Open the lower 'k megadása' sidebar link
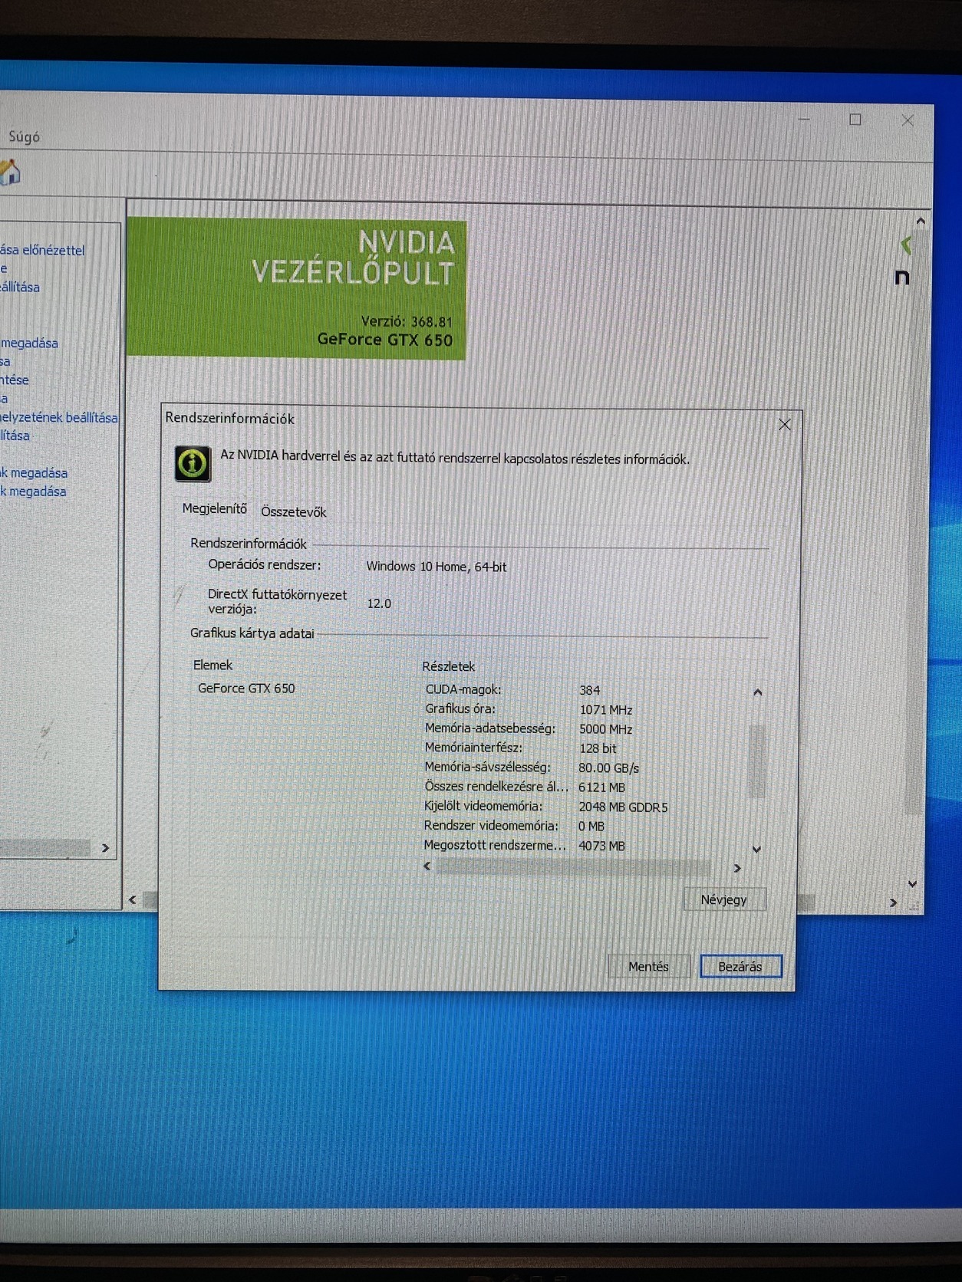The height and width of the screenshot is (1282, 962). click(x=33, y=491)
